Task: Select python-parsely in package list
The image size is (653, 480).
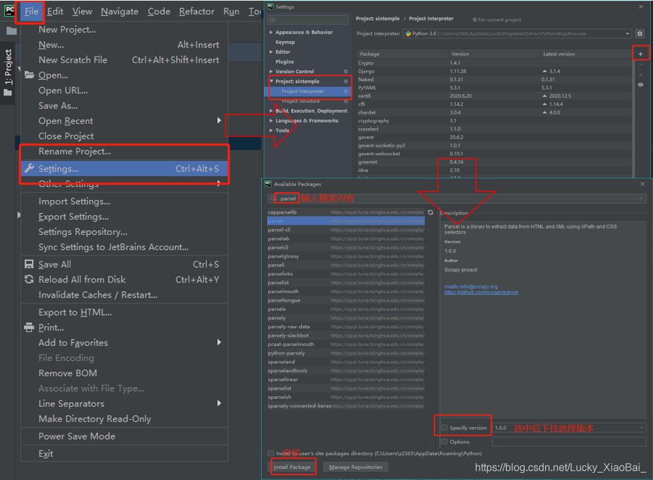Action: tap(345, 353)
